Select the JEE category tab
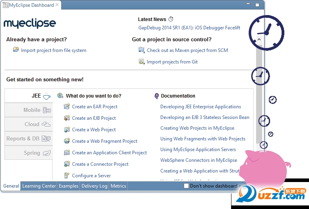Viewport: 309px width, 209px height. pyautogui.click(x=29, y=96)
